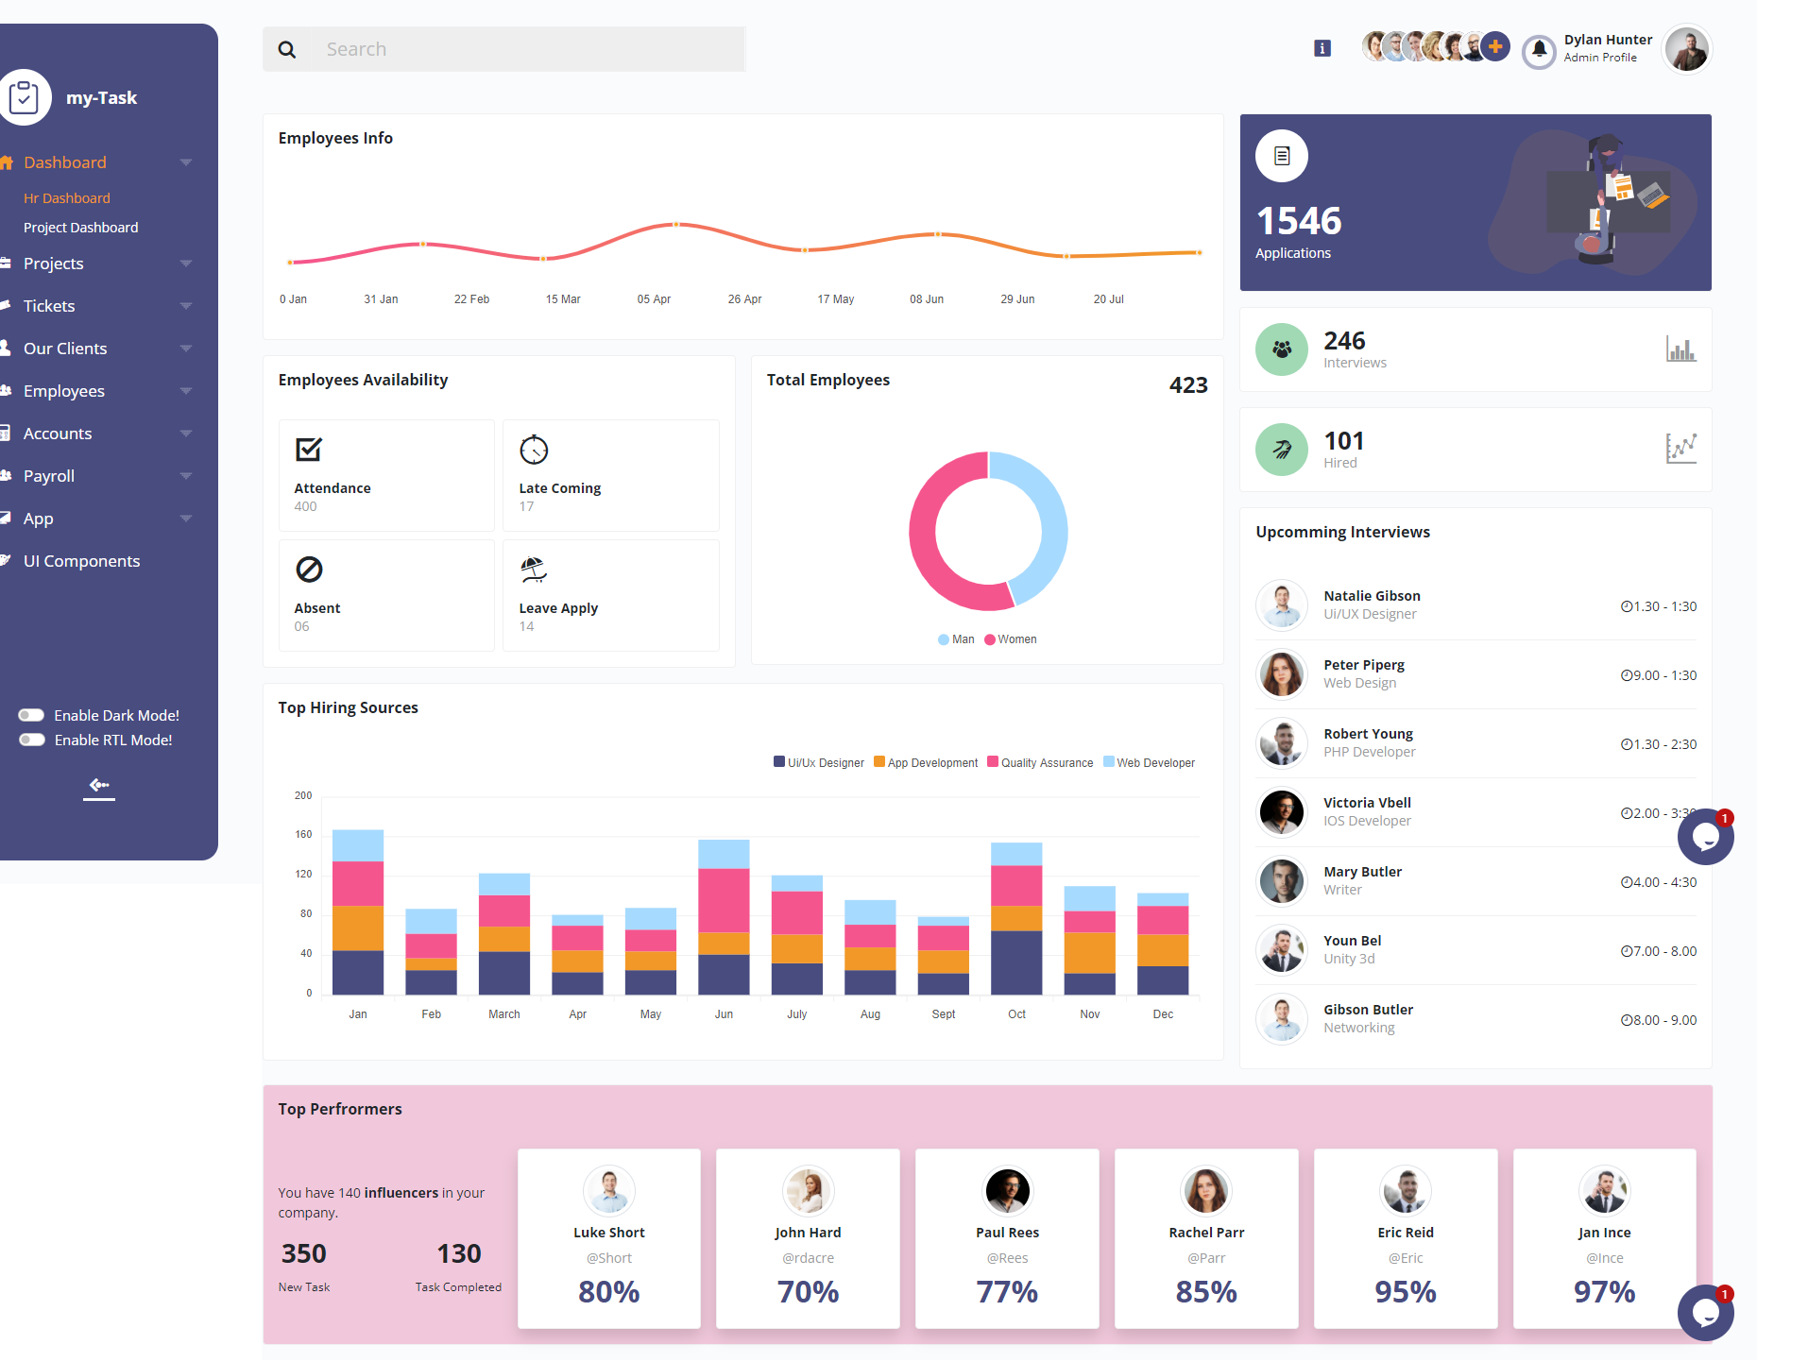Toggle Man series in donut legend
This screenshot has width=1808, height=1362.
coord(956,639)
